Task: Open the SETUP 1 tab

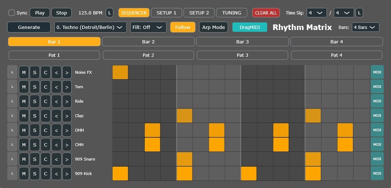Action: pyautogui.click(x=166, y=13)
